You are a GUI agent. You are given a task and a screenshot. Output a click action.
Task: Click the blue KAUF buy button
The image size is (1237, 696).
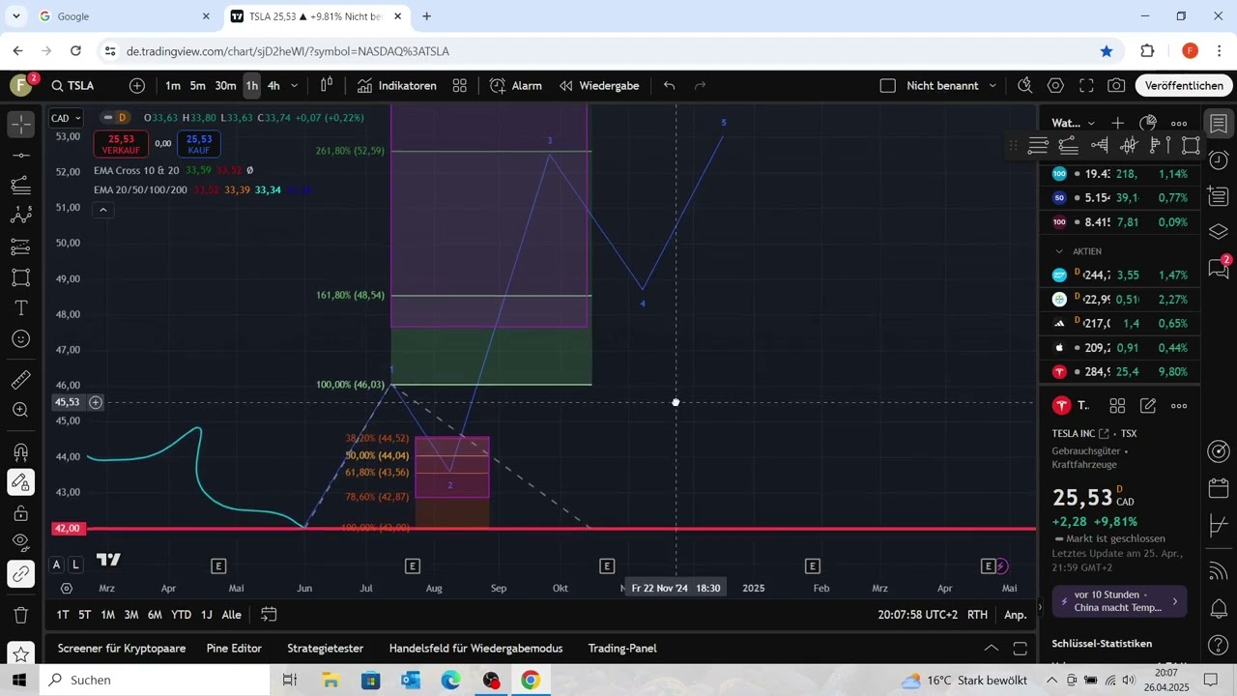click(x=199, y=143)
